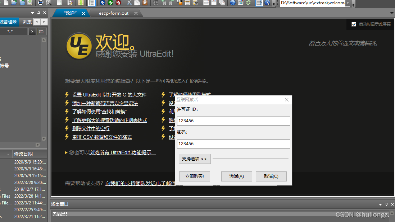Click file tree horizontal scroll right arrow

(38, 145)
